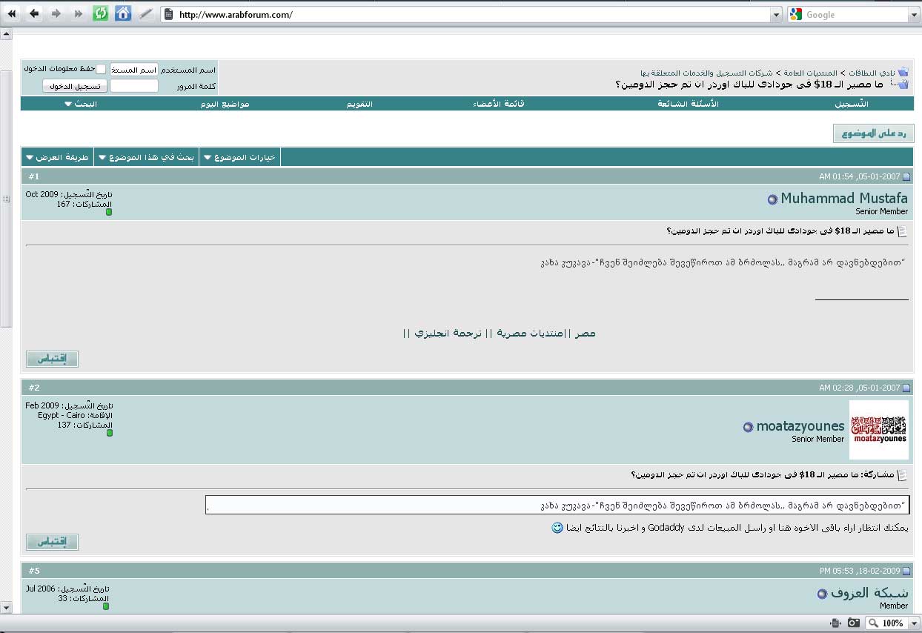The height and width of the screenshot is (633, 922).
Task: Click the post icon beside 18-02-2009 05:53 PM
Action: tap(906, 571)
